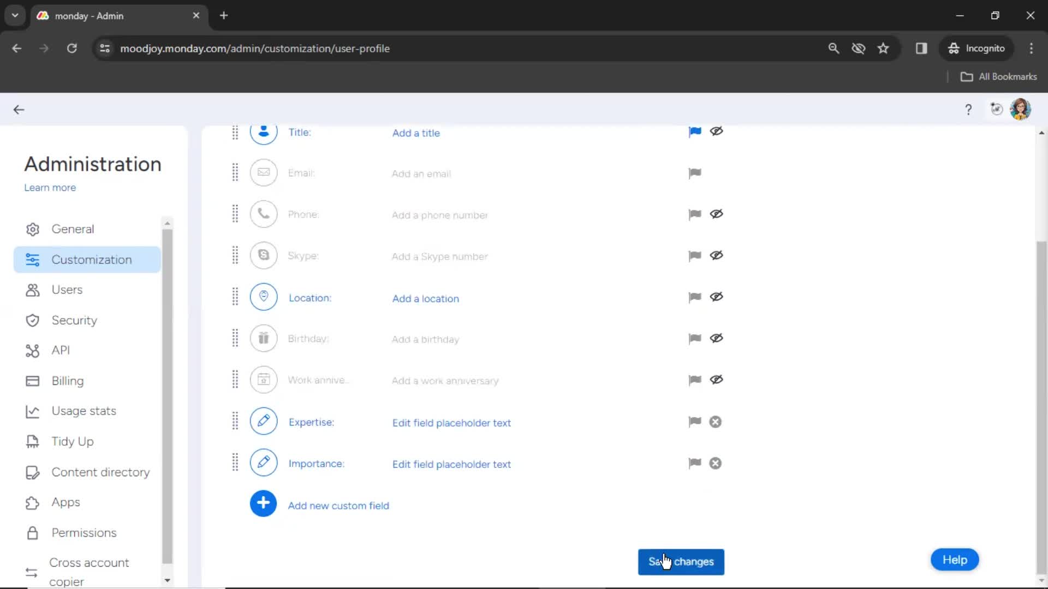The image size is (1048, 589).
Task: Remove the Importance custom field
Action: click(x=715, y=464)
